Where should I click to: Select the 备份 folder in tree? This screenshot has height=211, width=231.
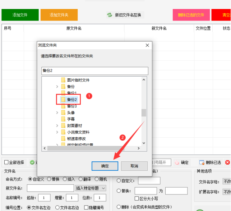(x=71, y=87)
